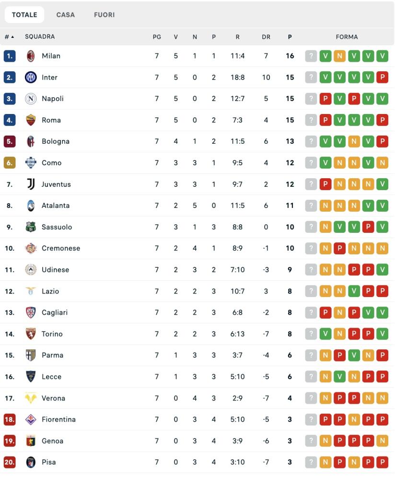Click Inter's red P latest form badge
395x479 pixels.
tap(382, 77)
